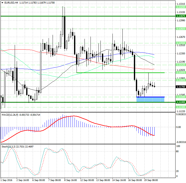Click the price scale value 1.12350
This screenshot has height=183, width=186.
pyautogui.click(x=181, y=54)
